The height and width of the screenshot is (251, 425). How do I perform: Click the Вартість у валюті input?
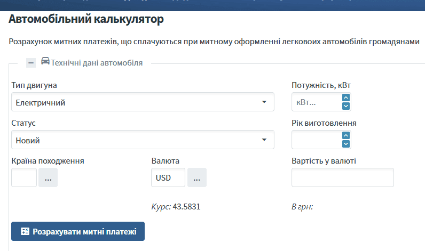pos(342,178)
